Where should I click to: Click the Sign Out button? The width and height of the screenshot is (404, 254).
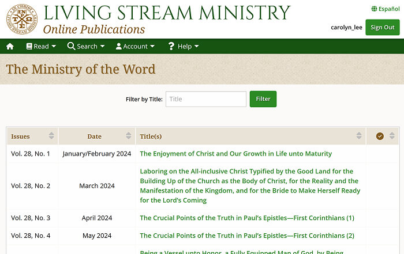pyautogui.click(x=382, y=27)
